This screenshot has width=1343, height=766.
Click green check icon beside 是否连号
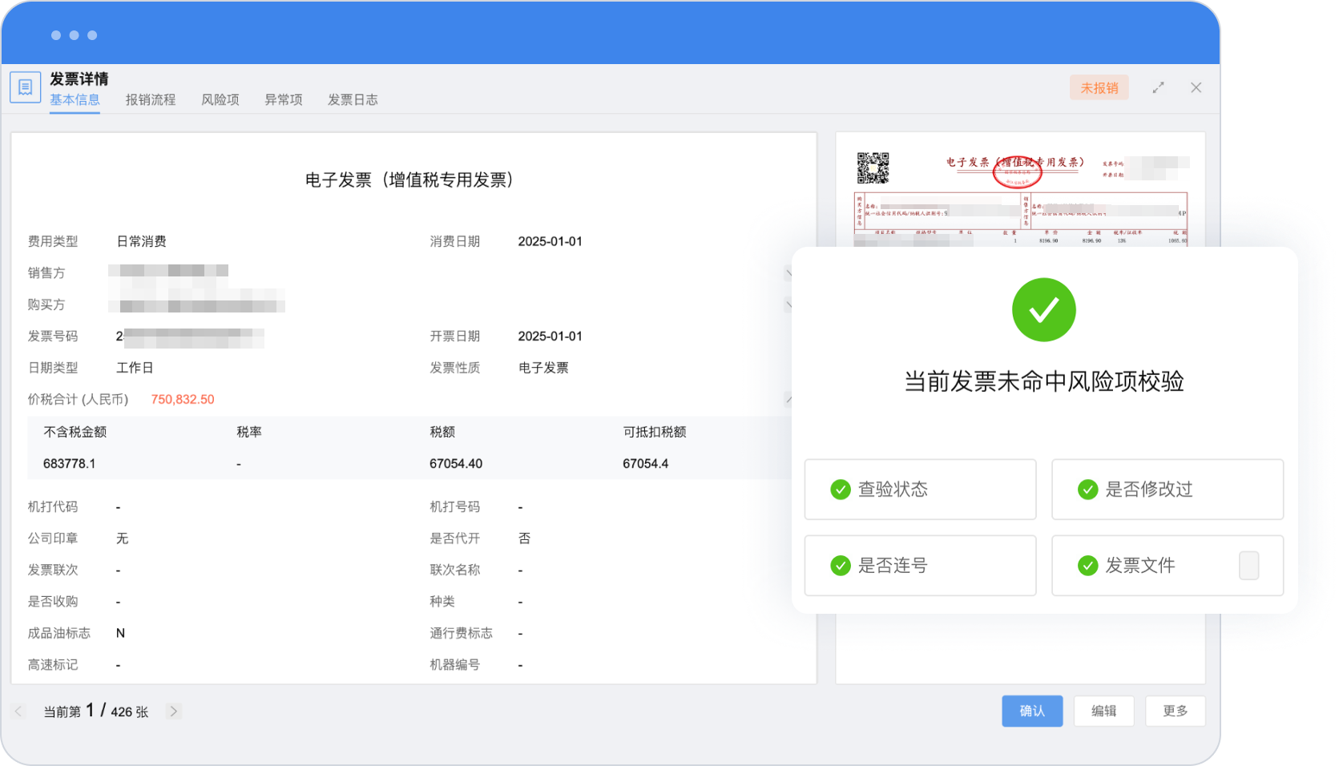(x=840, y=566)
